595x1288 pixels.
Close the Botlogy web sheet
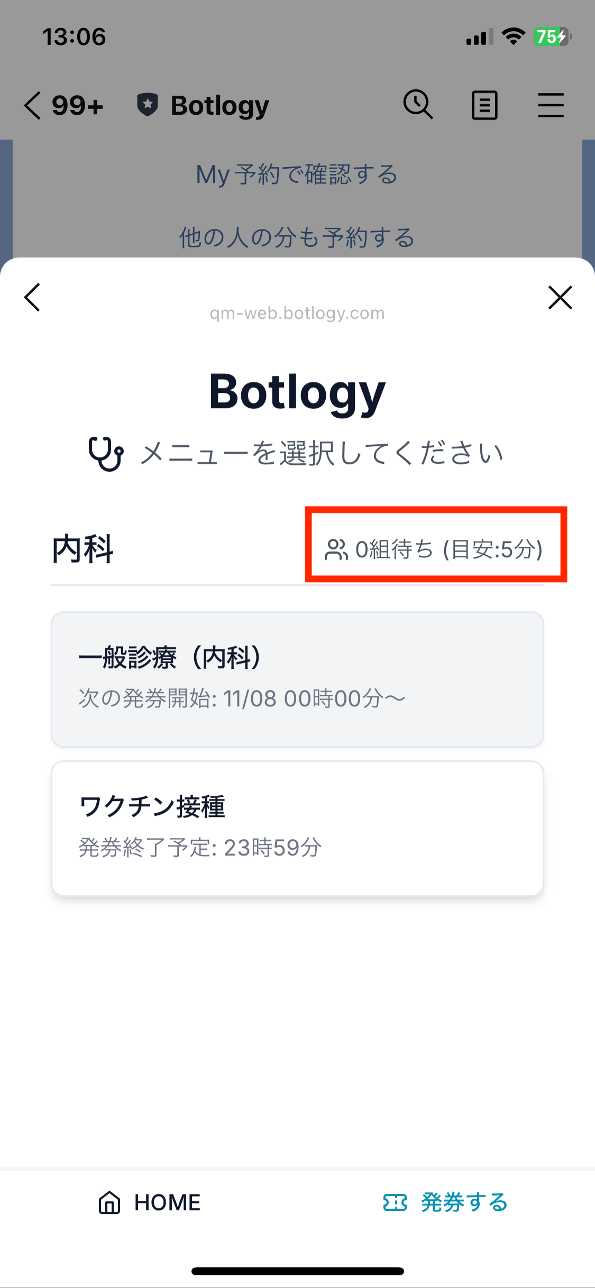coord(560,297)
